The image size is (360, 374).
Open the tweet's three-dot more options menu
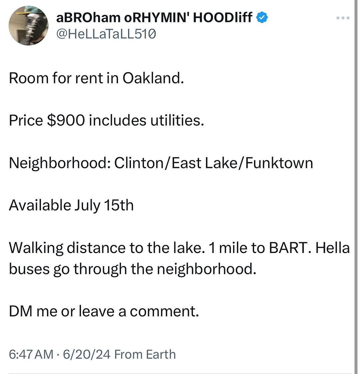343,18
